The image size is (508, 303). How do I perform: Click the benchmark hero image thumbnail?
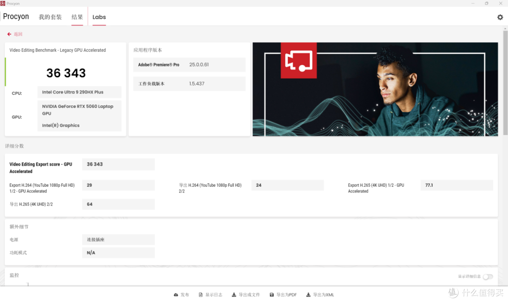(x=375, y=89)
